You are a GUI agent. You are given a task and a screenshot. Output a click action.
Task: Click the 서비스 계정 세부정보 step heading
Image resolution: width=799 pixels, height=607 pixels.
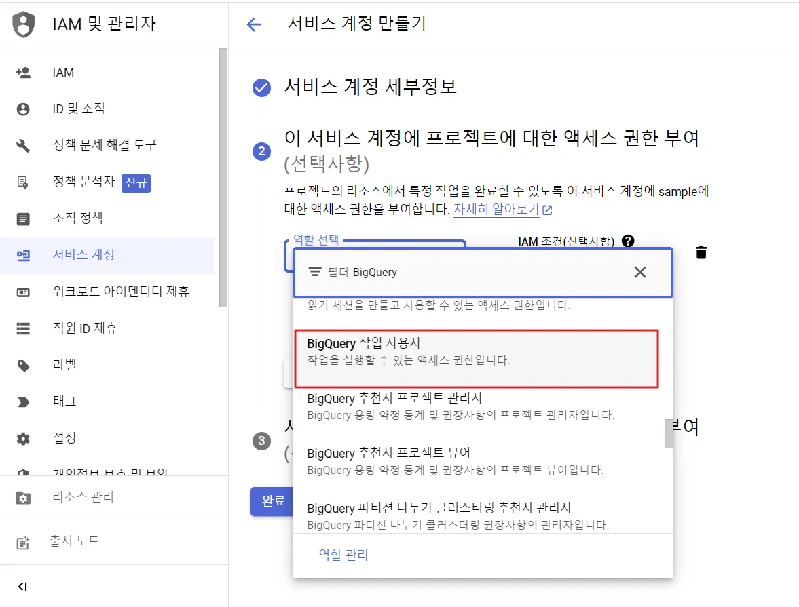[x=371, y=87]
